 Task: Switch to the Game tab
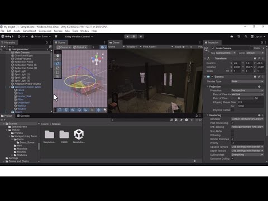[114, 42]
